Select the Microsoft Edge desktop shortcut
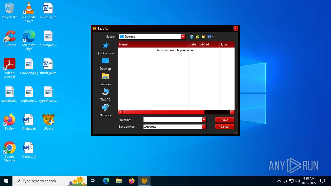 [x=29, y=40]
